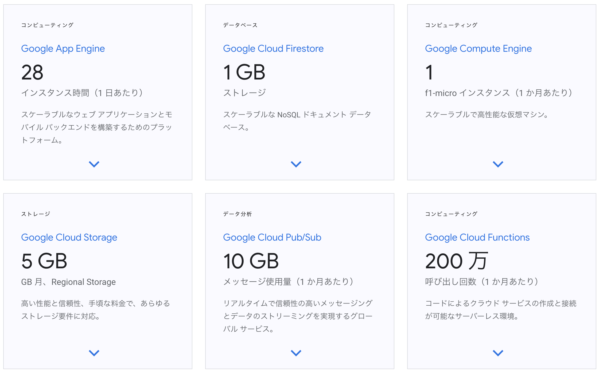Click the '10 GB' Pub/Sub value
Screen dimensions: 599x375
point(251,261)
